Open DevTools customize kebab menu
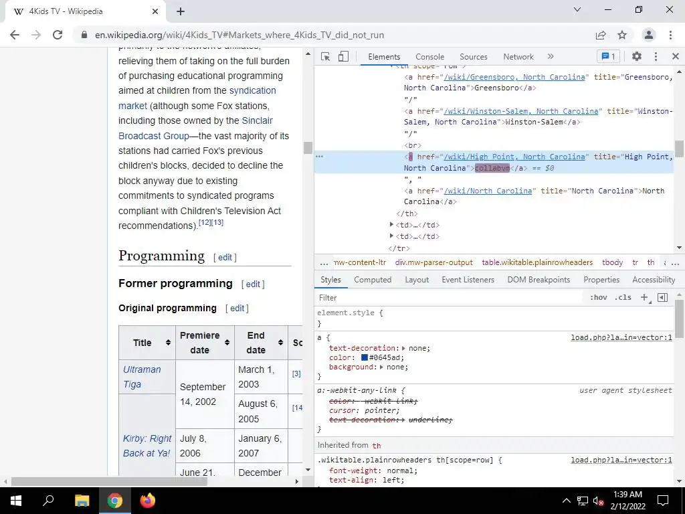Image resolution: width=685 pixels, height=514 pixels. click(x=656, y=56)
